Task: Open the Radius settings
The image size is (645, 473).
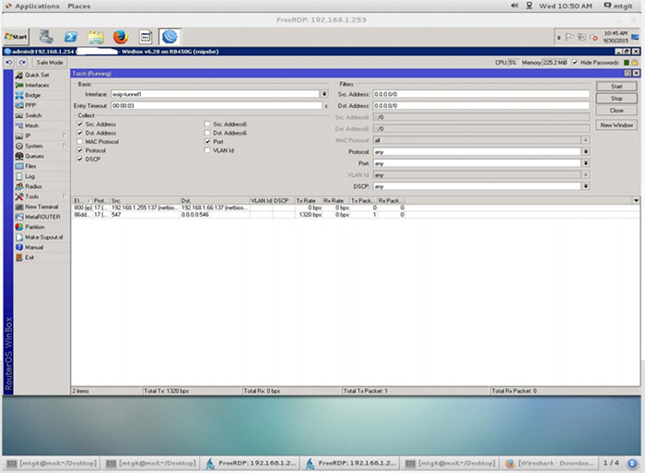Action: click(33, 186)
